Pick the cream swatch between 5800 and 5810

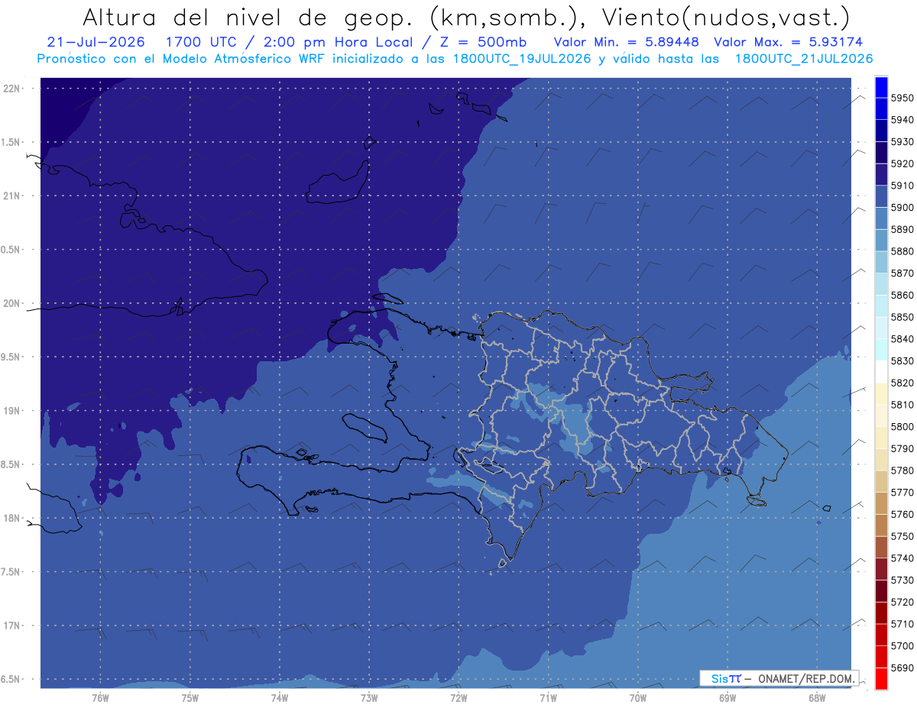click(881, 415)
